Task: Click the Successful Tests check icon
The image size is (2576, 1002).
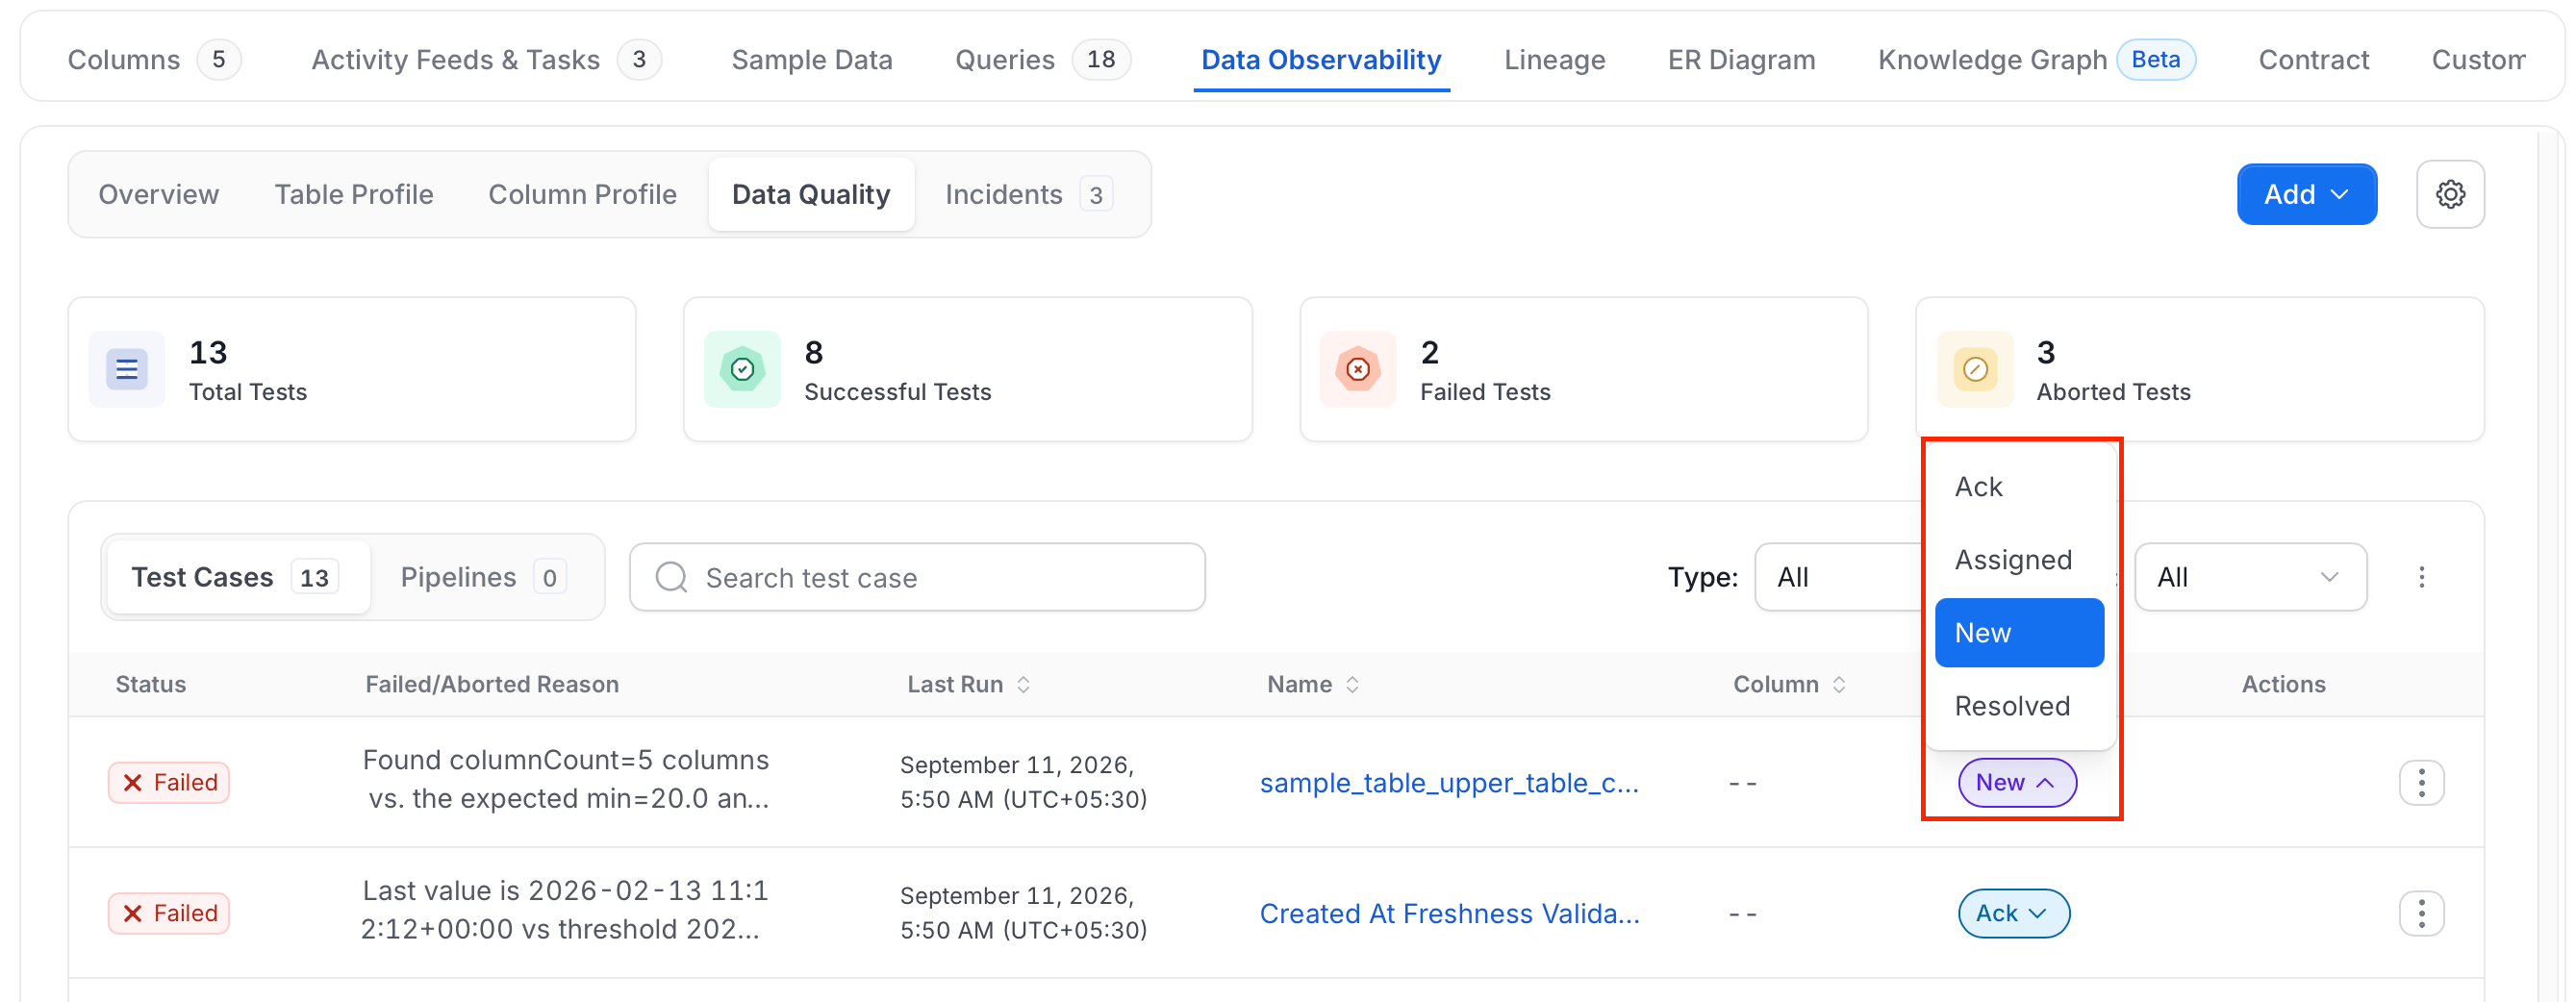Action: [742, 369]
